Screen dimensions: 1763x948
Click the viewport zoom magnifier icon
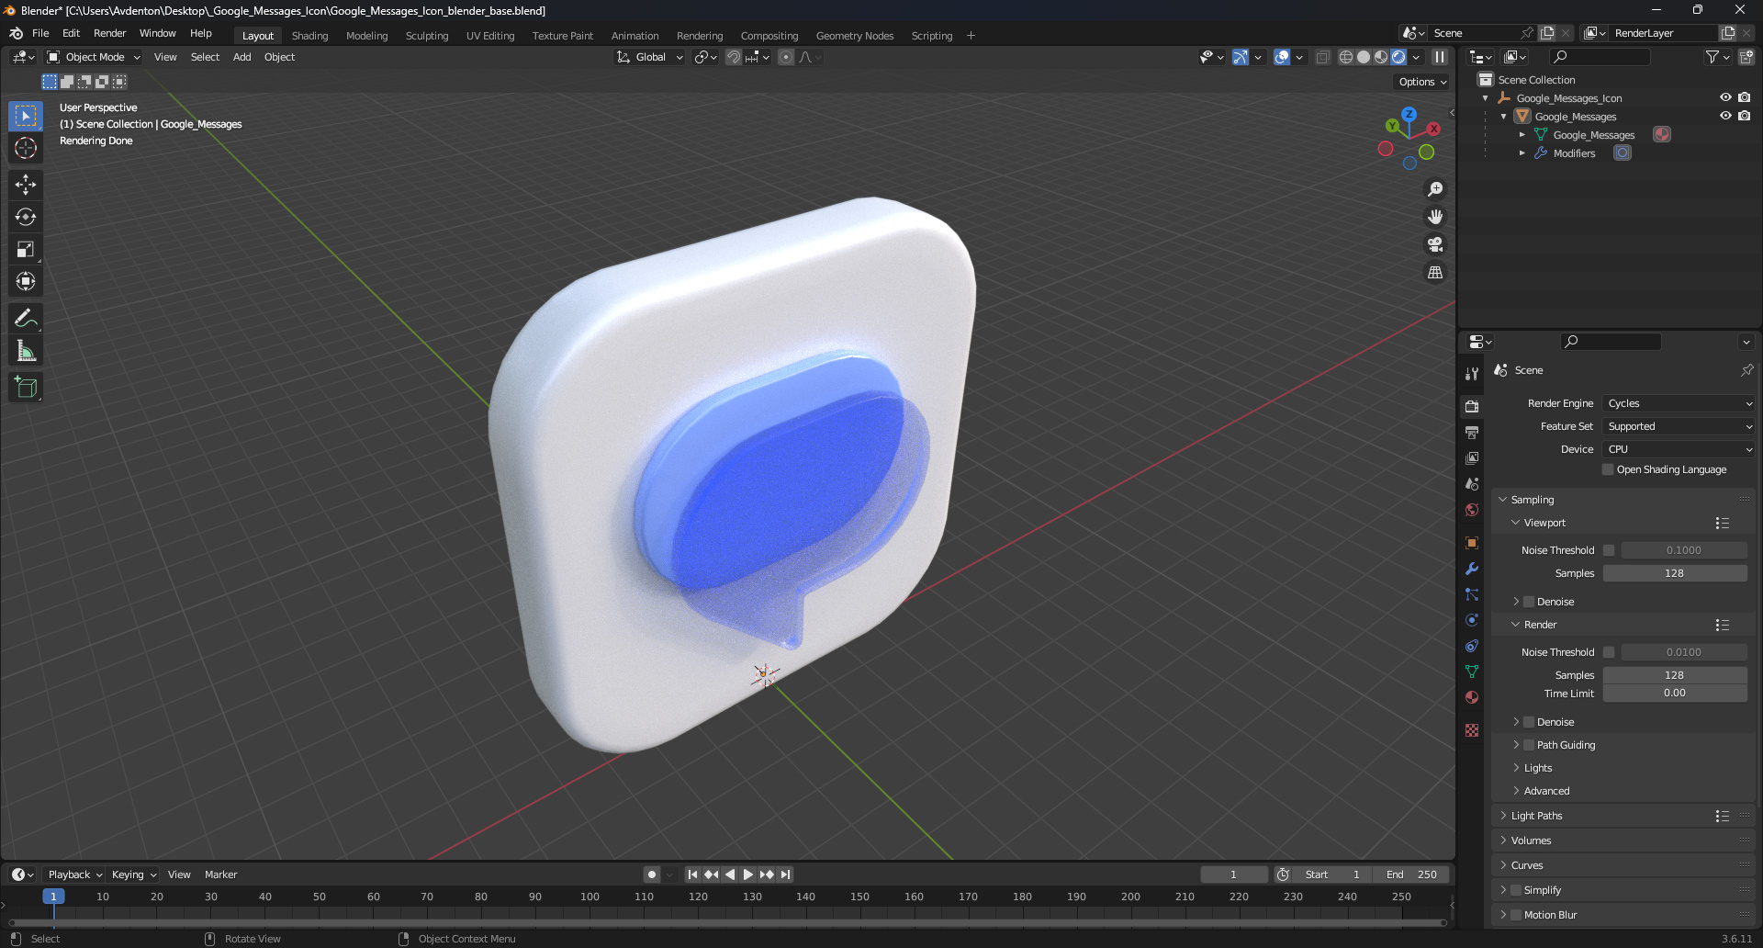[x=1435, y=189]
